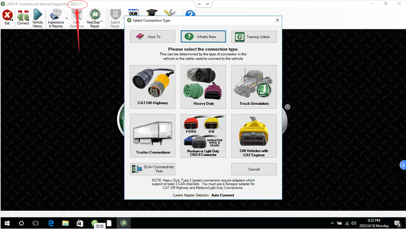This screenshot has width=406, height=229.
Task: Open Task View from the taskbar
Action: click(x=36, y=223)
